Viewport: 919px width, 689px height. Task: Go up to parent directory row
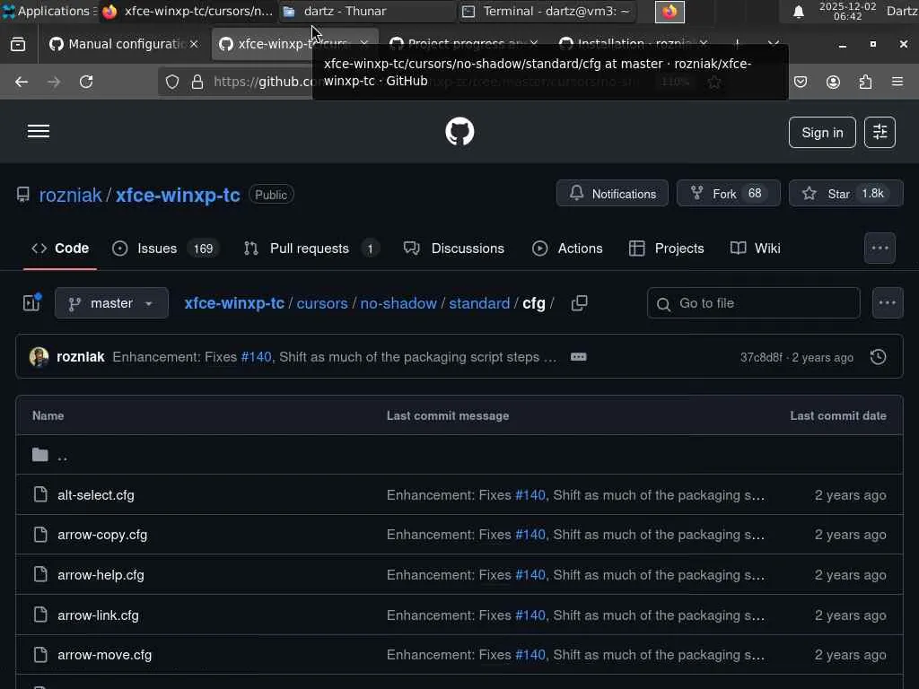click(459, 455)
